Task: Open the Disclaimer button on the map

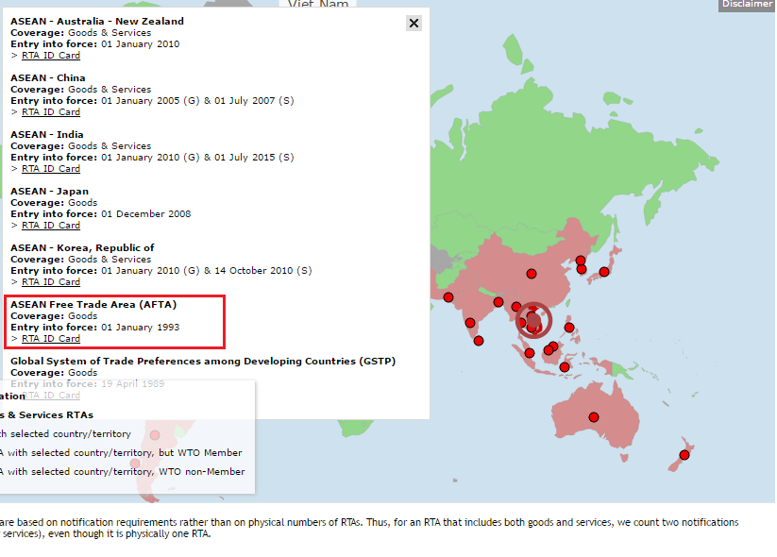Action: click(x=746, y=5)
